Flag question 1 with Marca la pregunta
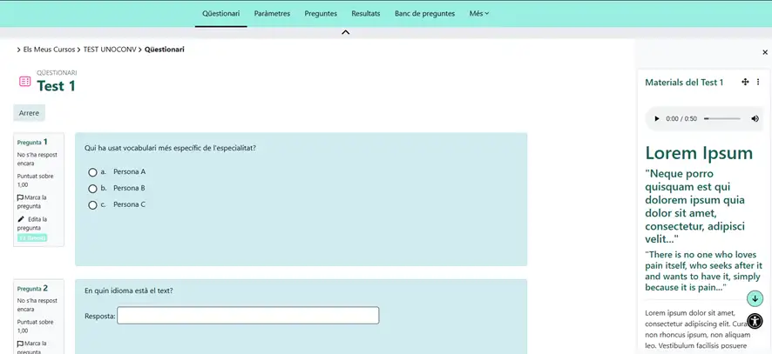Screen dimensions: 772x354 30,202
